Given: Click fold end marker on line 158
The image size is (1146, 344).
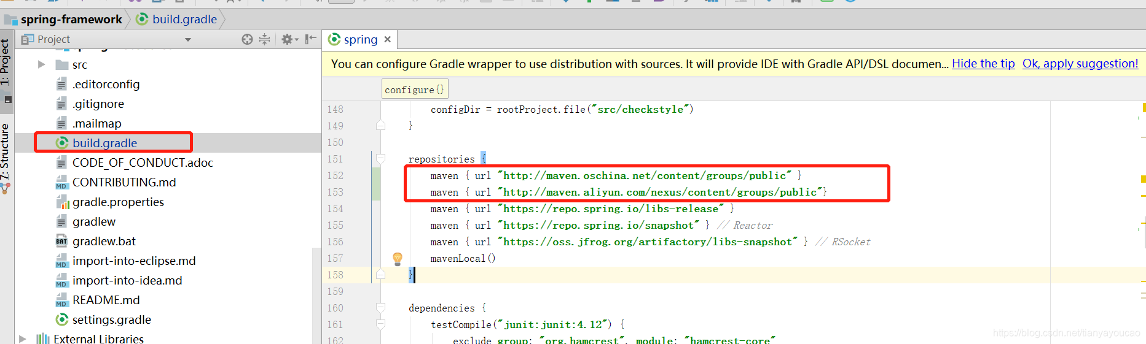Looking at the screenshot, I should (380, 275).
